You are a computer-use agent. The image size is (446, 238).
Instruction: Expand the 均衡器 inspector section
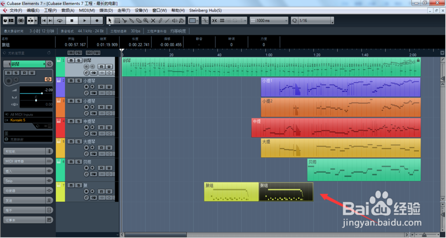[x=28, y=191]
